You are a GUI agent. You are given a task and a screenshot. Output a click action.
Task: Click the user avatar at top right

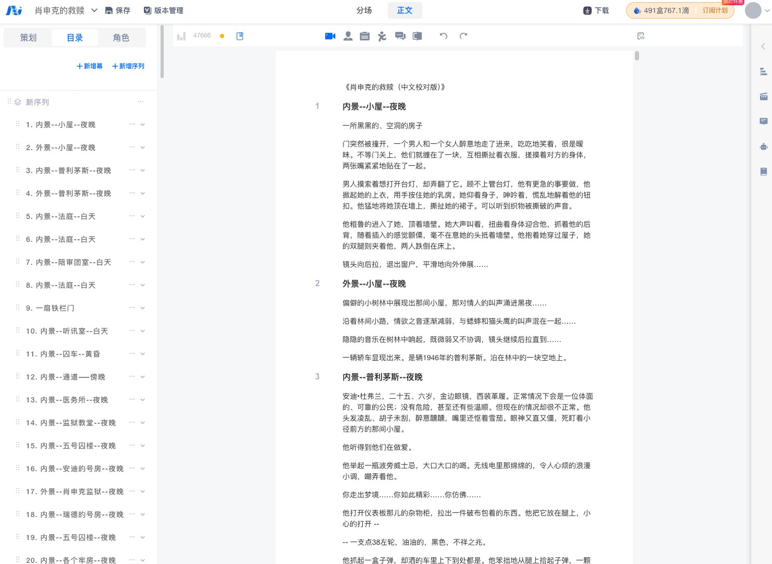pyautogui.click(x=753, y=10)
